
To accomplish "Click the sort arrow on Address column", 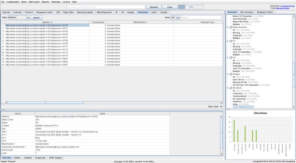I will (52, 22).
